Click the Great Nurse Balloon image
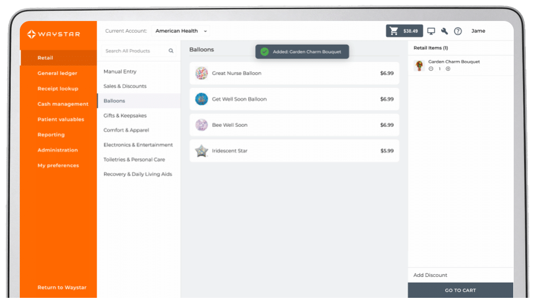Image resolution: width=533 pixels, height=299 pixels. 201,73
